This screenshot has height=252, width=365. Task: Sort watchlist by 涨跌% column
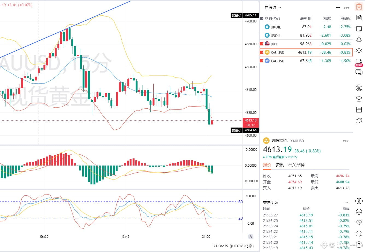[345, 18]
